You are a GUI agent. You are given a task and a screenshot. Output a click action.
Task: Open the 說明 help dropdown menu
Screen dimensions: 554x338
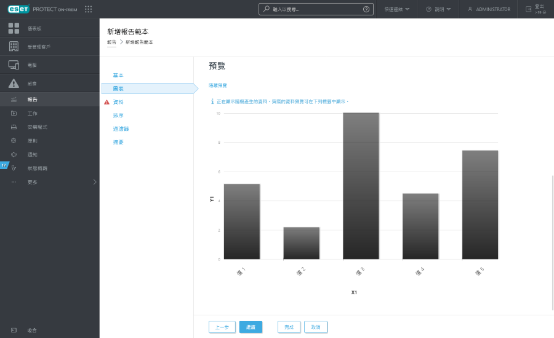[438, 9]
